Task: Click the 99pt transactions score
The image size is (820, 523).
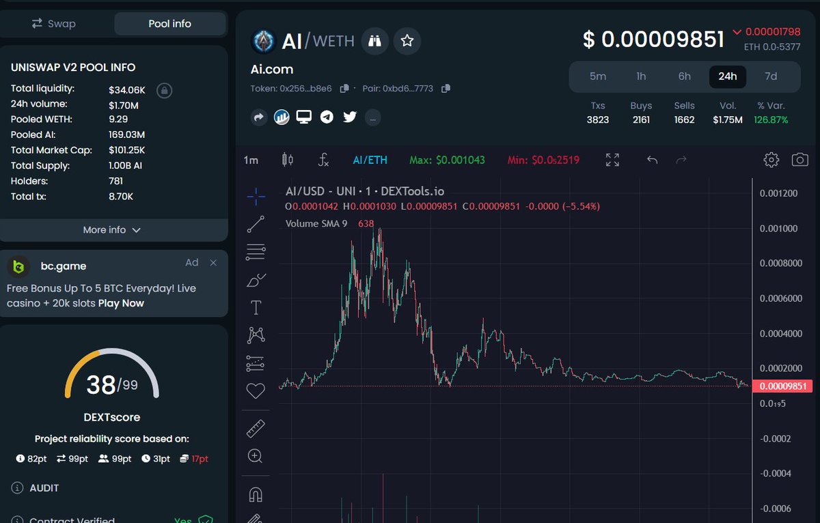Action: [x=72, y=459]
